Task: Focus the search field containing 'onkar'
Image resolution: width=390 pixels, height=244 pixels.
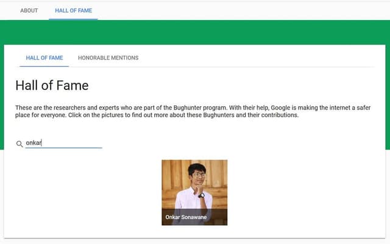Action: [x=64, y=143]
